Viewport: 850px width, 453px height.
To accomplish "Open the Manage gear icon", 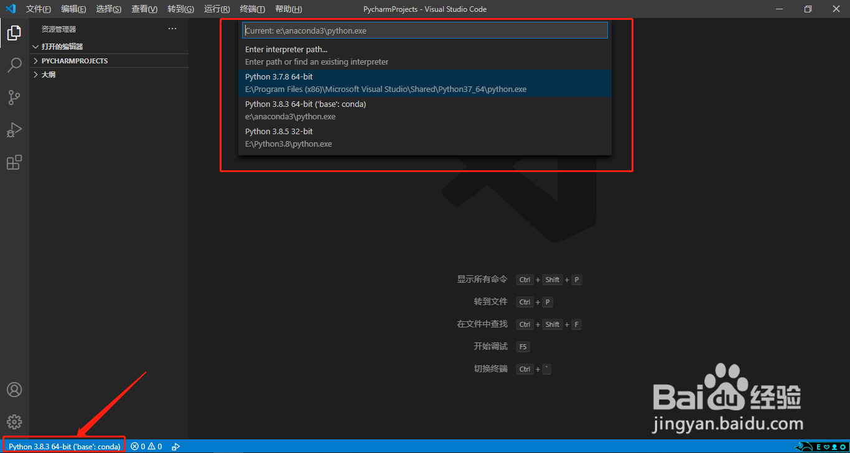I will pos(14,421).
